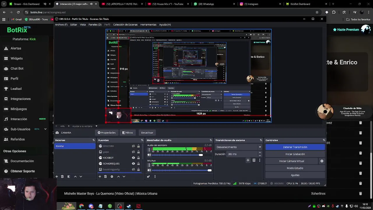Screen dimensions: 373x210
Task: Delete the Xxherlinxx song request with its trash icon
Action: coord(360,193)
